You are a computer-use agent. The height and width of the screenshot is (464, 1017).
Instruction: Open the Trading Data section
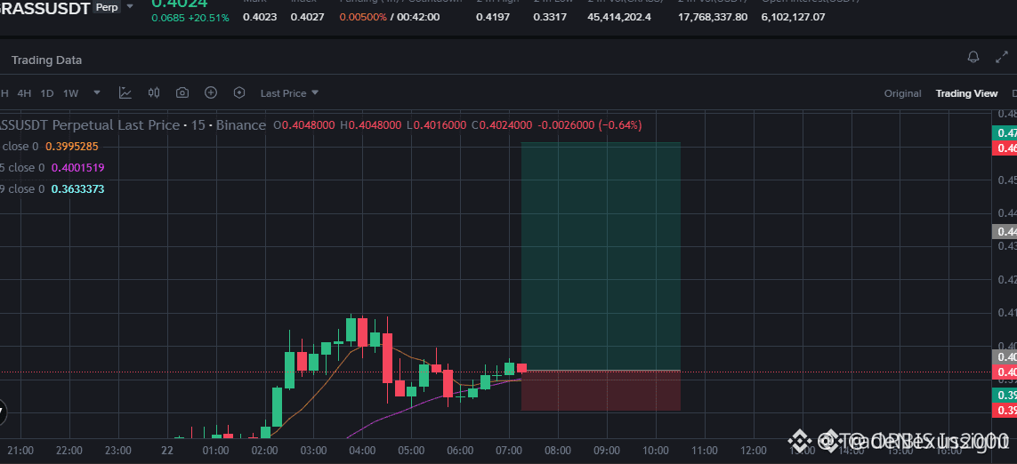(46, 60)
